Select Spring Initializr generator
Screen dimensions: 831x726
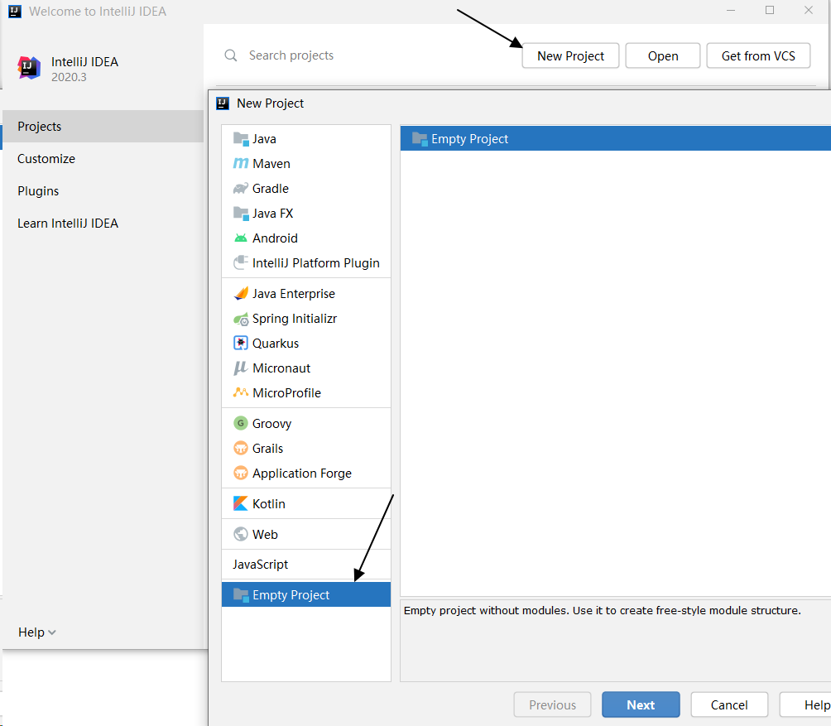point(306,319)
